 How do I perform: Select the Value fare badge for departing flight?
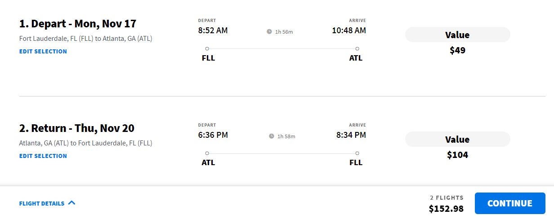pos(457,35)
